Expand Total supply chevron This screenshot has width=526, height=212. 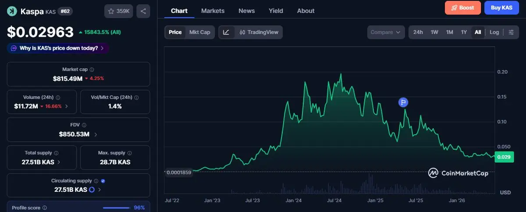coord(59,162)
